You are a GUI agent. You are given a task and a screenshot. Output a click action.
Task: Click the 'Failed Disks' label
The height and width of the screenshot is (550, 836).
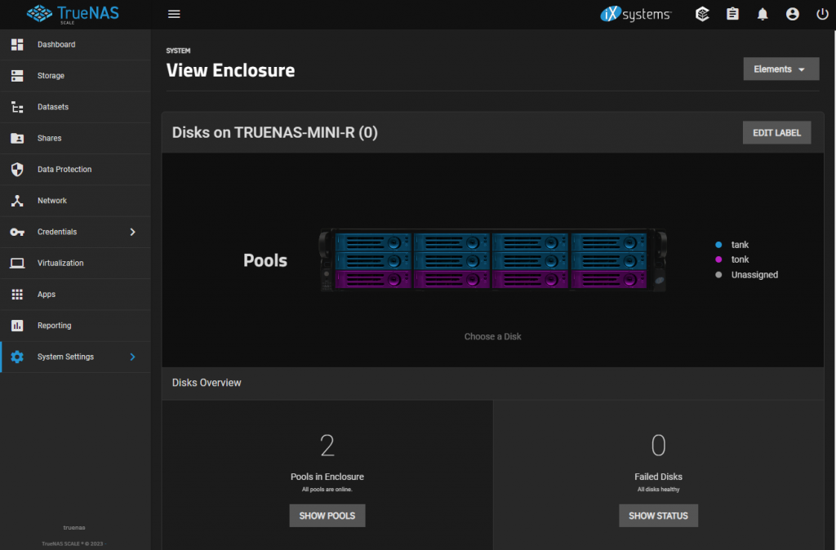pyautogui.click(x=659, y=477)
